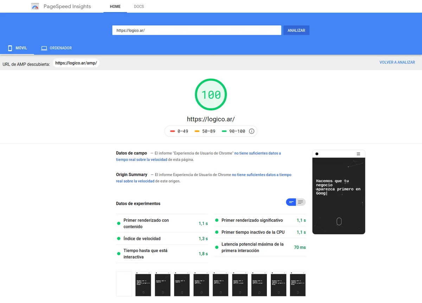This screenshot has height=303, width=422.
Task: Click 'Primer renderizado significativo' metric
Action: [x=260, y=220]
